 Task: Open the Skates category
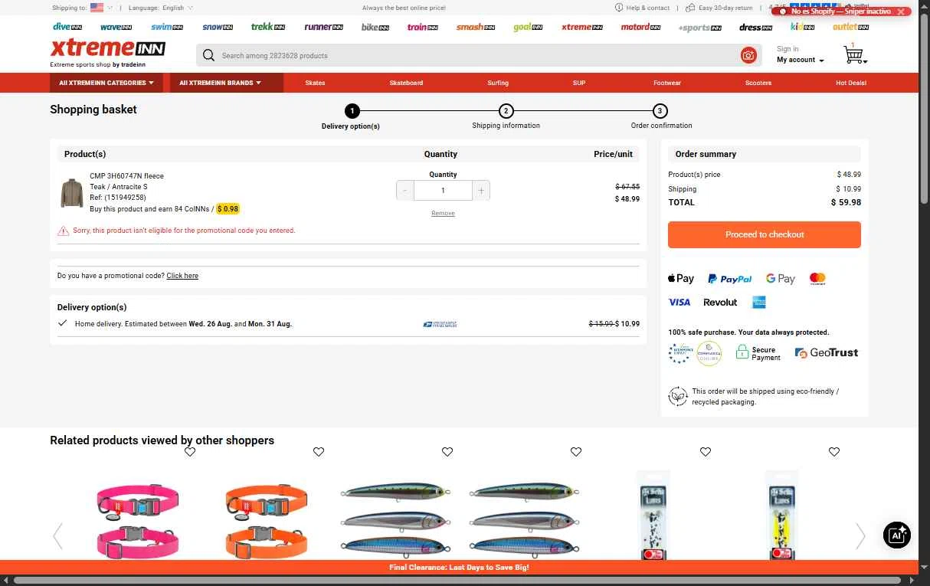tap(315, 83)
